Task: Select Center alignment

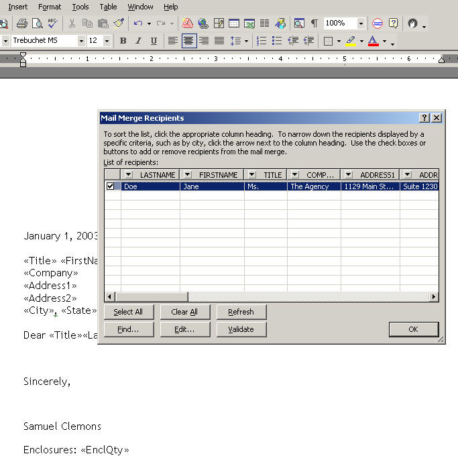Action: point(188,41)
